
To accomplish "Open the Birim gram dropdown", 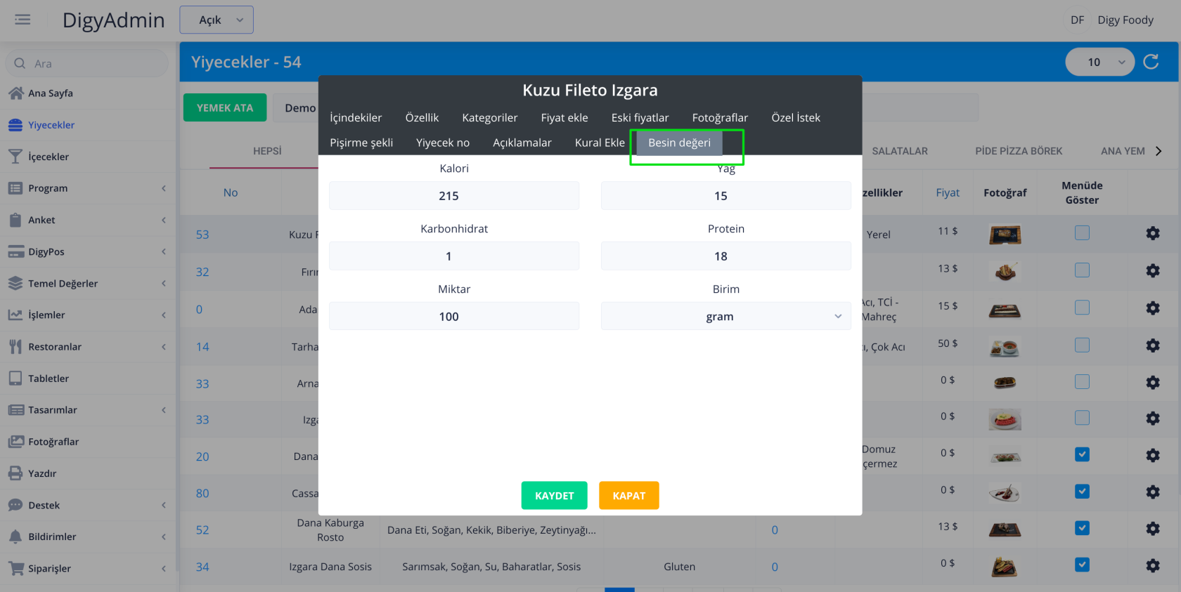I will pos(725,317).
